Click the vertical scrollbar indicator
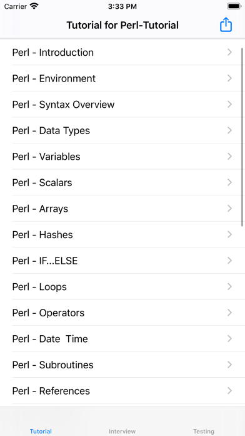 click(242, 137)
